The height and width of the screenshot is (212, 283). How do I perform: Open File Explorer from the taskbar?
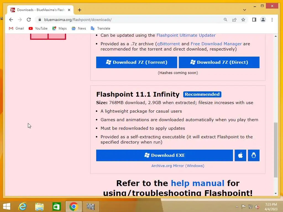pos(40,206)
